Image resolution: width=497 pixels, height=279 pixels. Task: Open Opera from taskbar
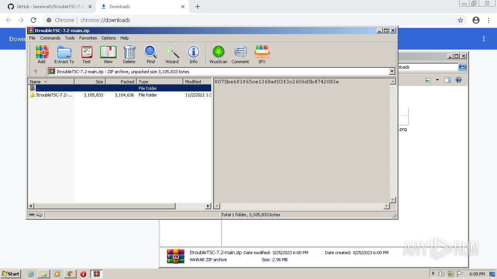[83, 274]
